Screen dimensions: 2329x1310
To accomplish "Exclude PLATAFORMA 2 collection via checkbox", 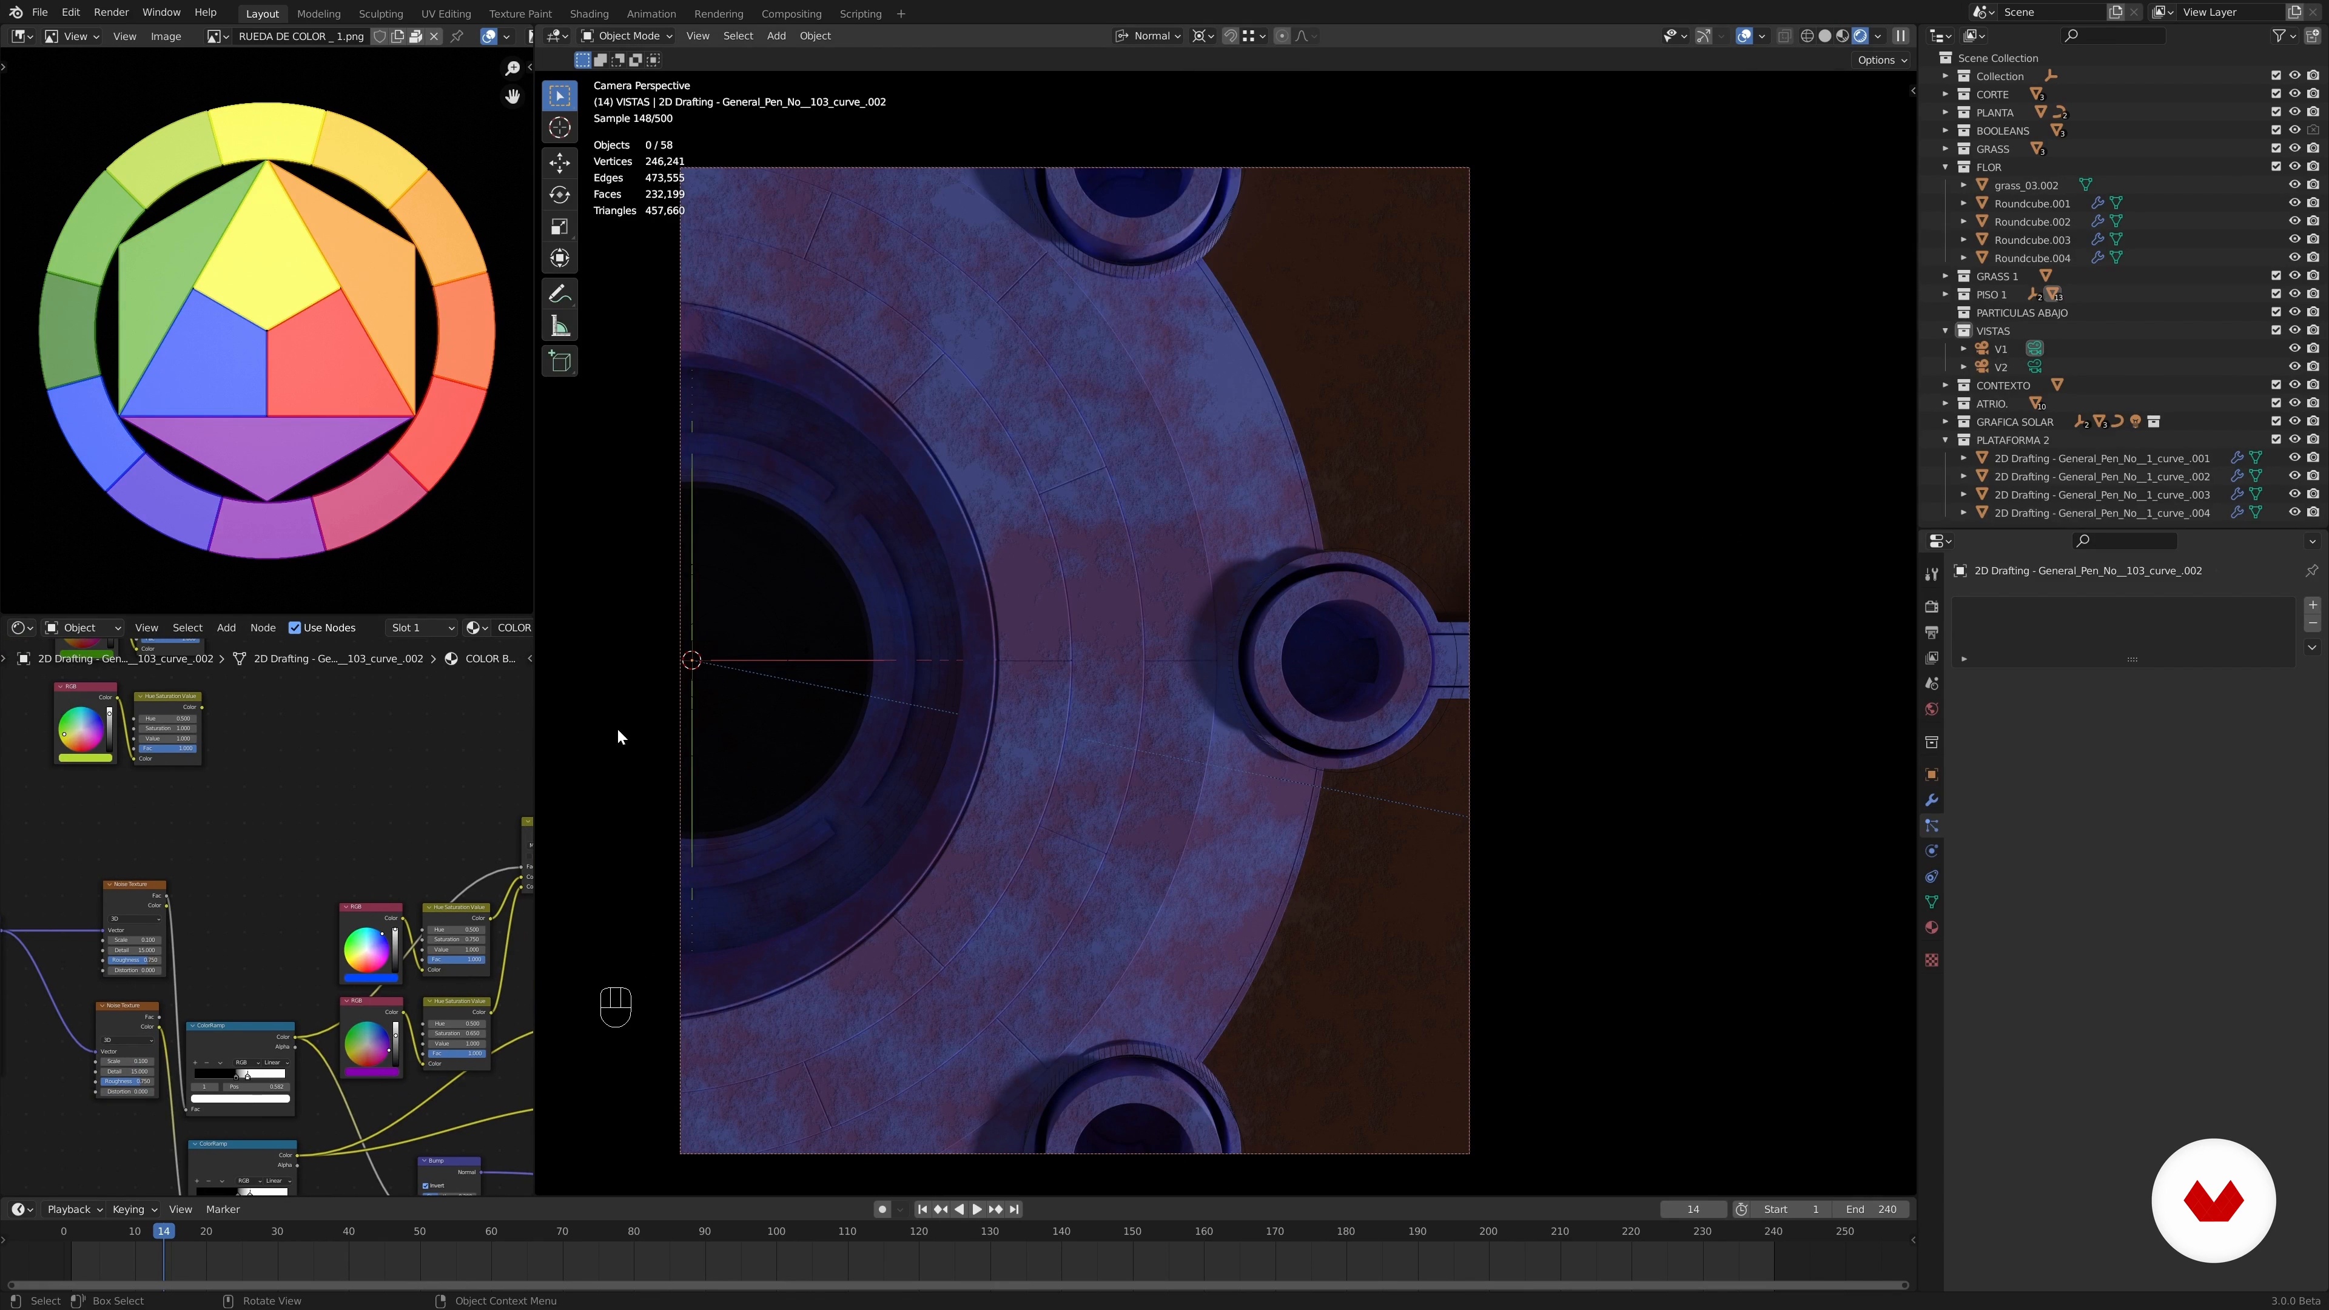I will pyautogui.click(x=2276, y=440).
